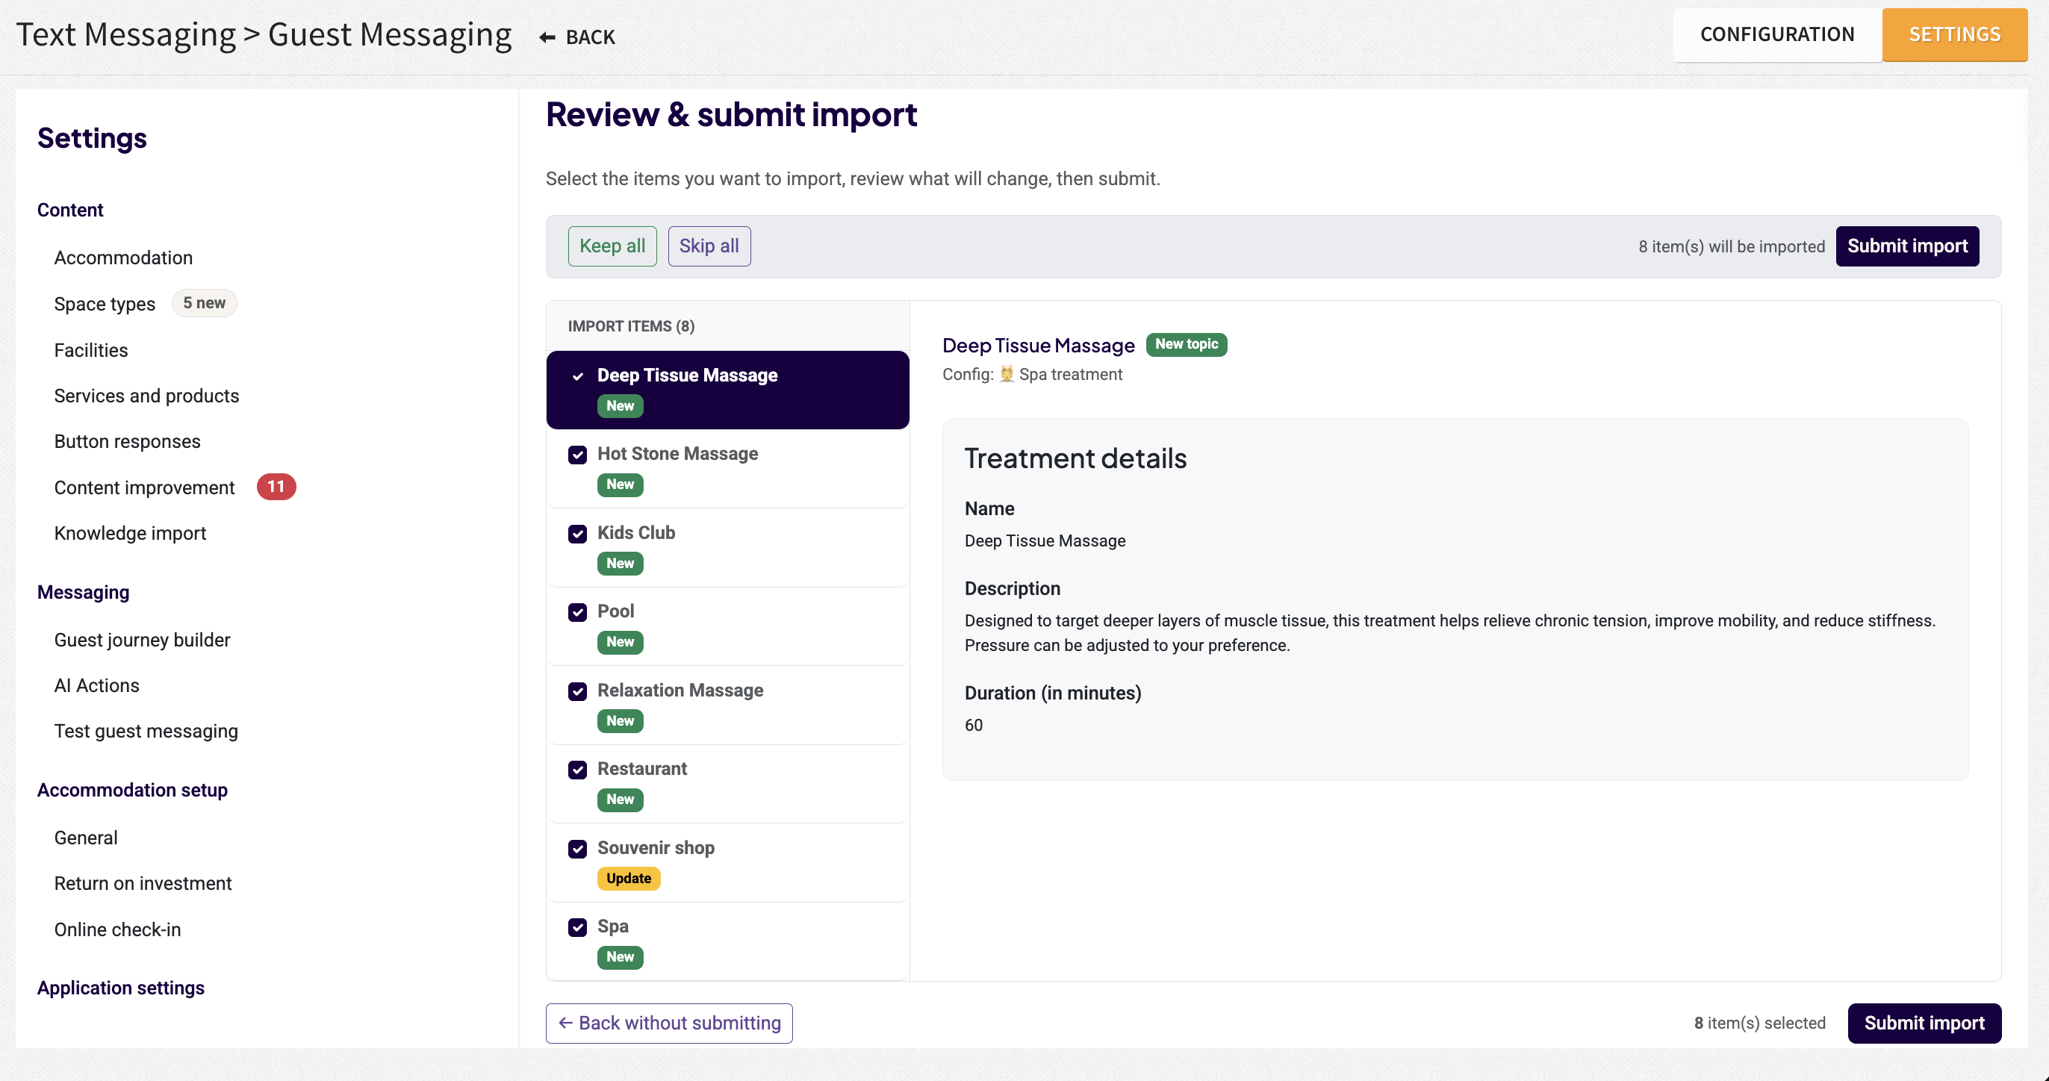Click the Deep Tissue Massage detail title
This screenshot has height=1081, width=2049.
[1038, 345]
